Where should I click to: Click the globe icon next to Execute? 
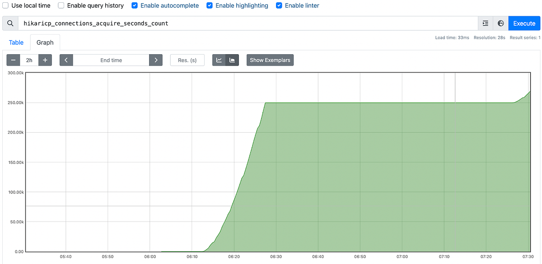(x=501, y=23)
